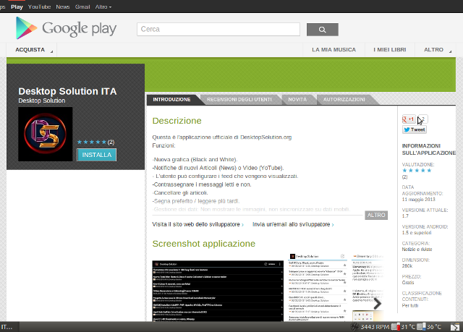
Task: Switch to the Novità tab
Action: click(x=297, y=99)
